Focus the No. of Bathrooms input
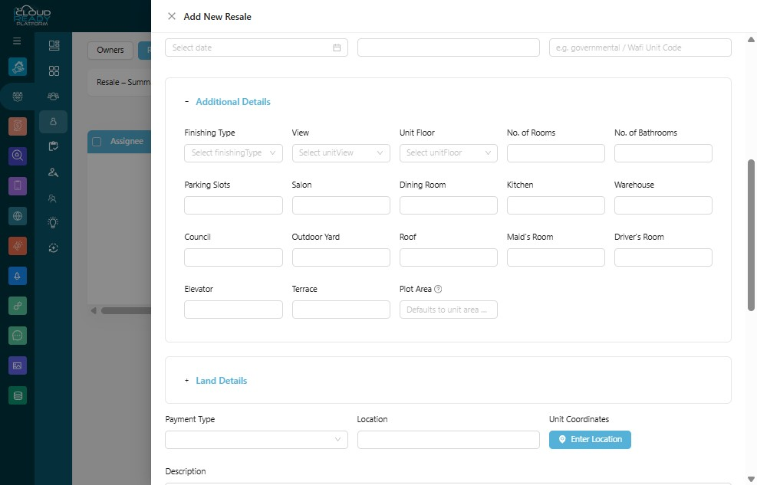 663,153
